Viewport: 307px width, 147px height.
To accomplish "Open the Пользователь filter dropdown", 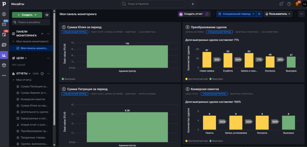I will click(x=278, y=14).
